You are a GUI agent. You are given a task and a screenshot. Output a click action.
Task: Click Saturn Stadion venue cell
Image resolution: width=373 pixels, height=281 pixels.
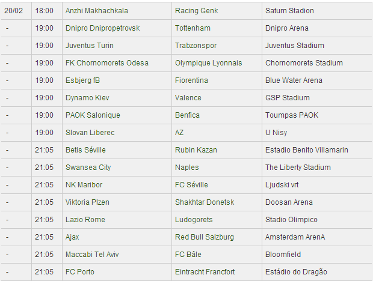click(317, 11)
